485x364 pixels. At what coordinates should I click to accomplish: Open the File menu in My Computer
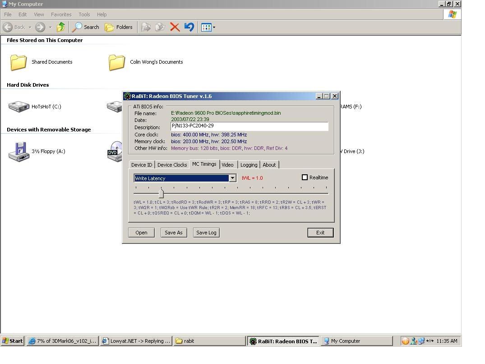[8, 14]
